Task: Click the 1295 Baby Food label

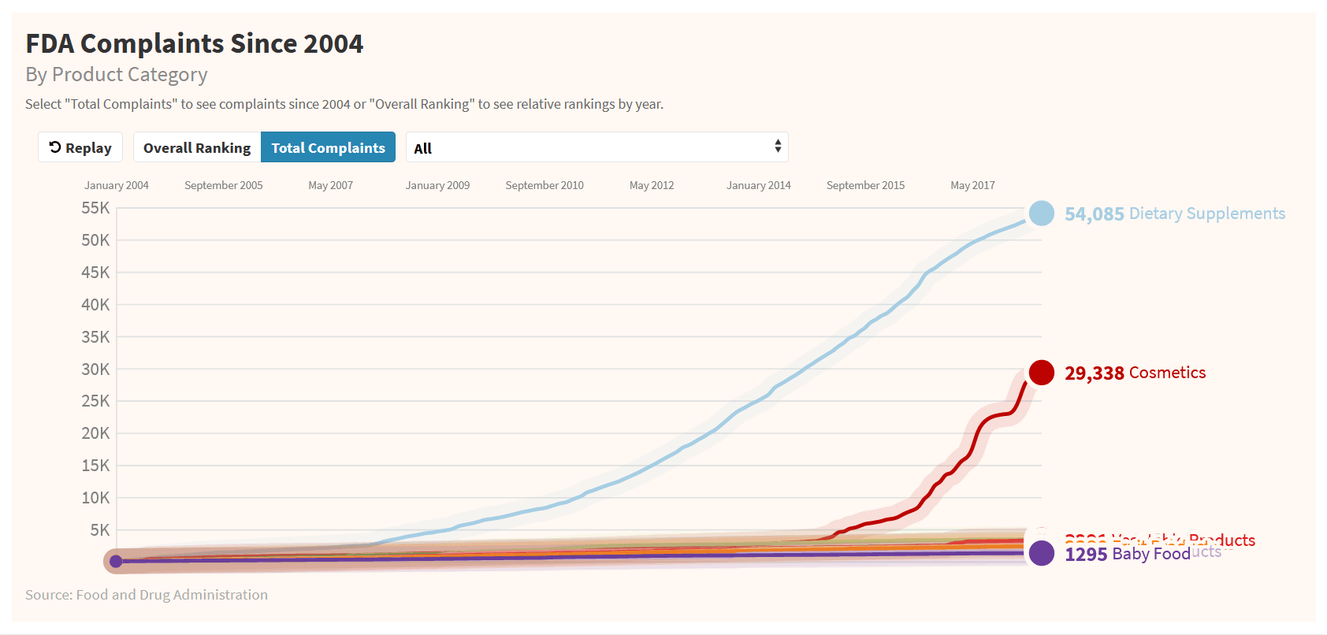Action: click(x=1127, y=555)
